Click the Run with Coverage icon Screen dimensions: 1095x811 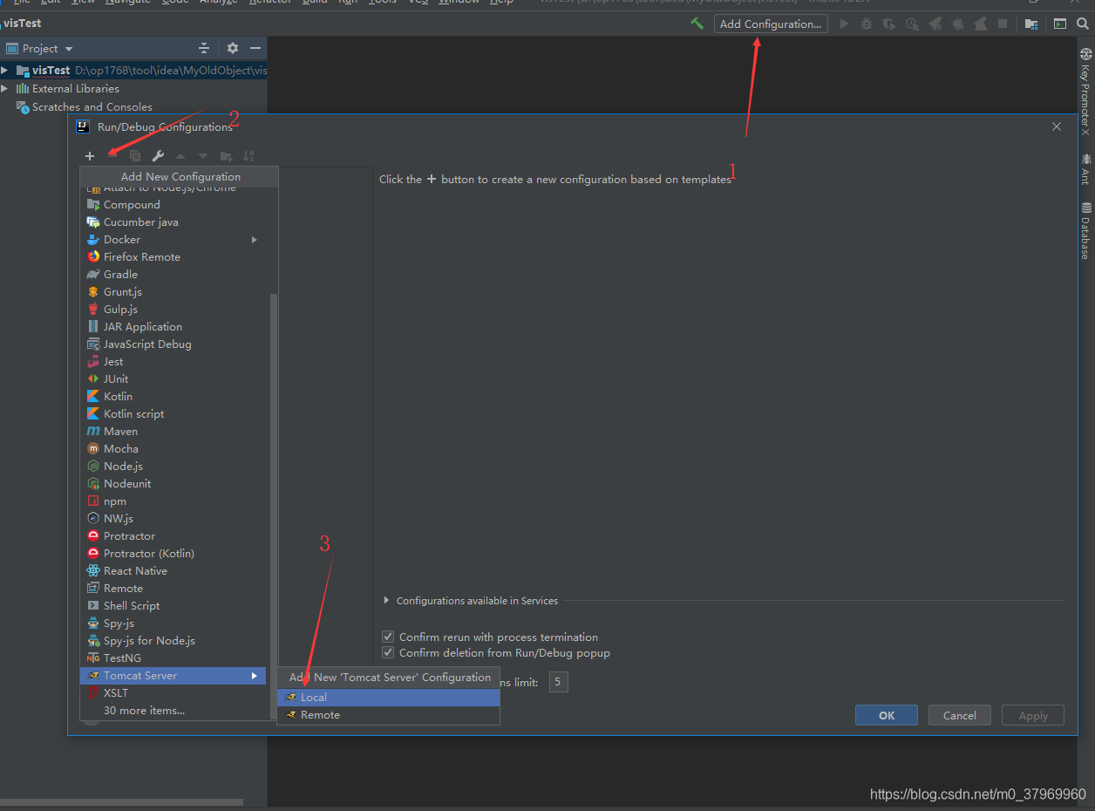[x=889, y=24]
